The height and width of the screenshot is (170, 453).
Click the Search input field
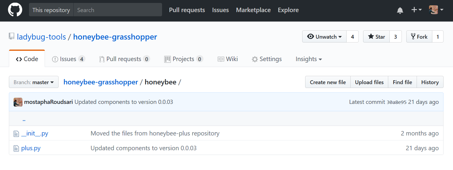[118, 10]
